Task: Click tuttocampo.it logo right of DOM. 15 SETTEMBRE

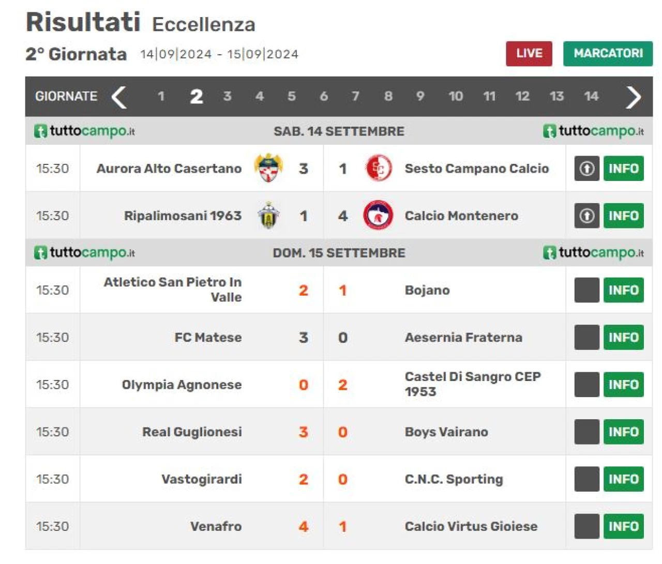Action: coord(593,252)
